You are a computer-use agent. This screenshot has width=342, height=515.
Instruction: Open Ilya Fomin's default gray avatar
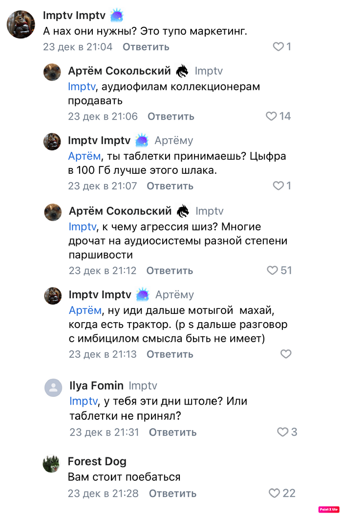click(x=53, y=388)
